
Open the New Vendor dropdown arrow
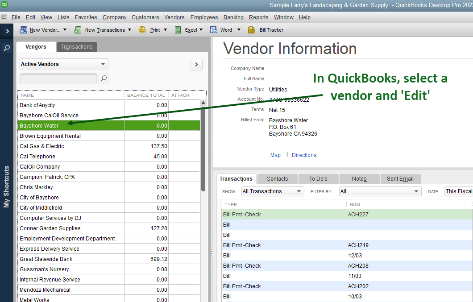(65, 30)
